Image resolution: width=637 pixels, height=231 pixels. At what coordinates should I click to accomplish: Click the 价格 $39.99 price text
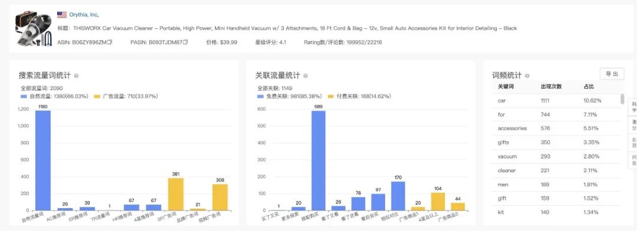point(222,42)
